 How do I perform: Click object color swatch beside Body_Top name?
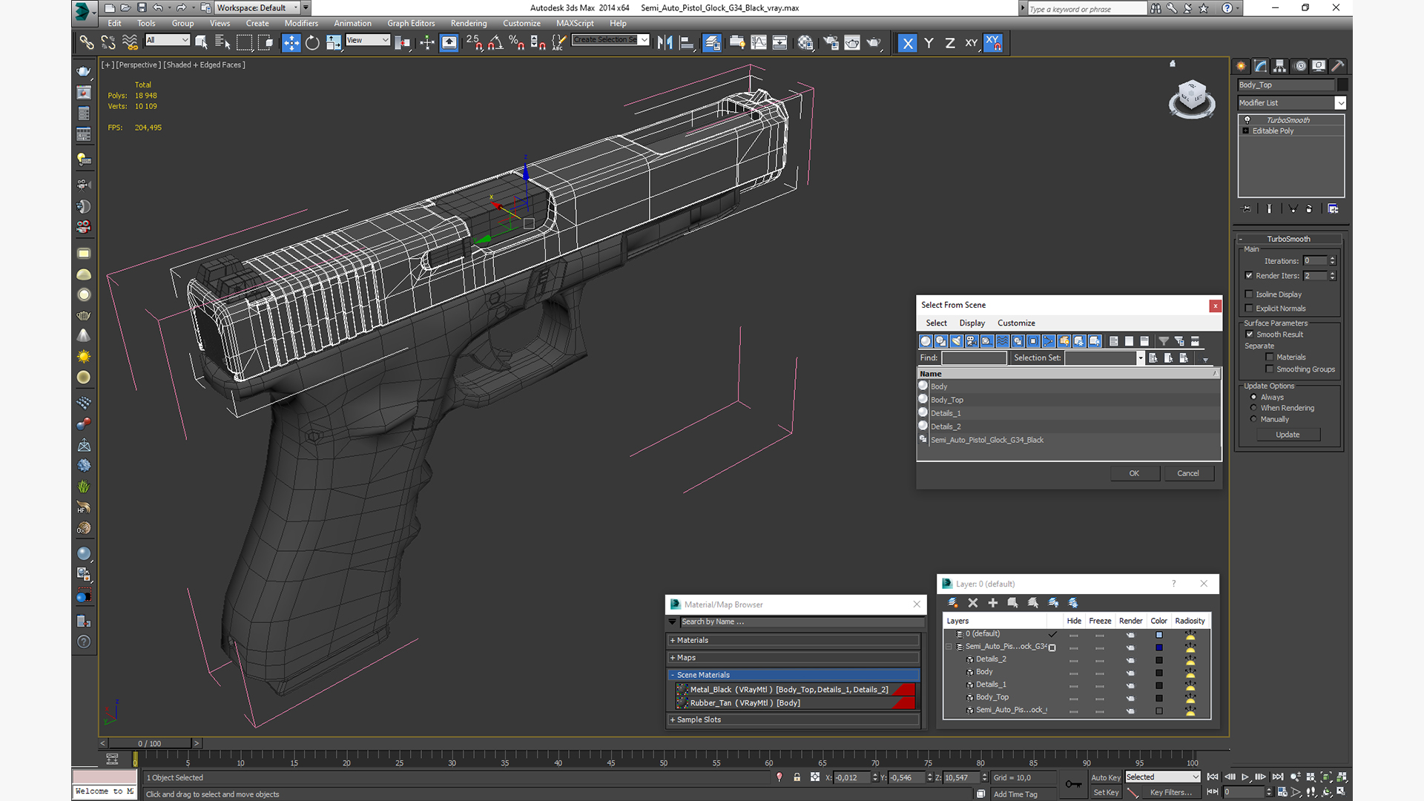tap(1342, 85)
